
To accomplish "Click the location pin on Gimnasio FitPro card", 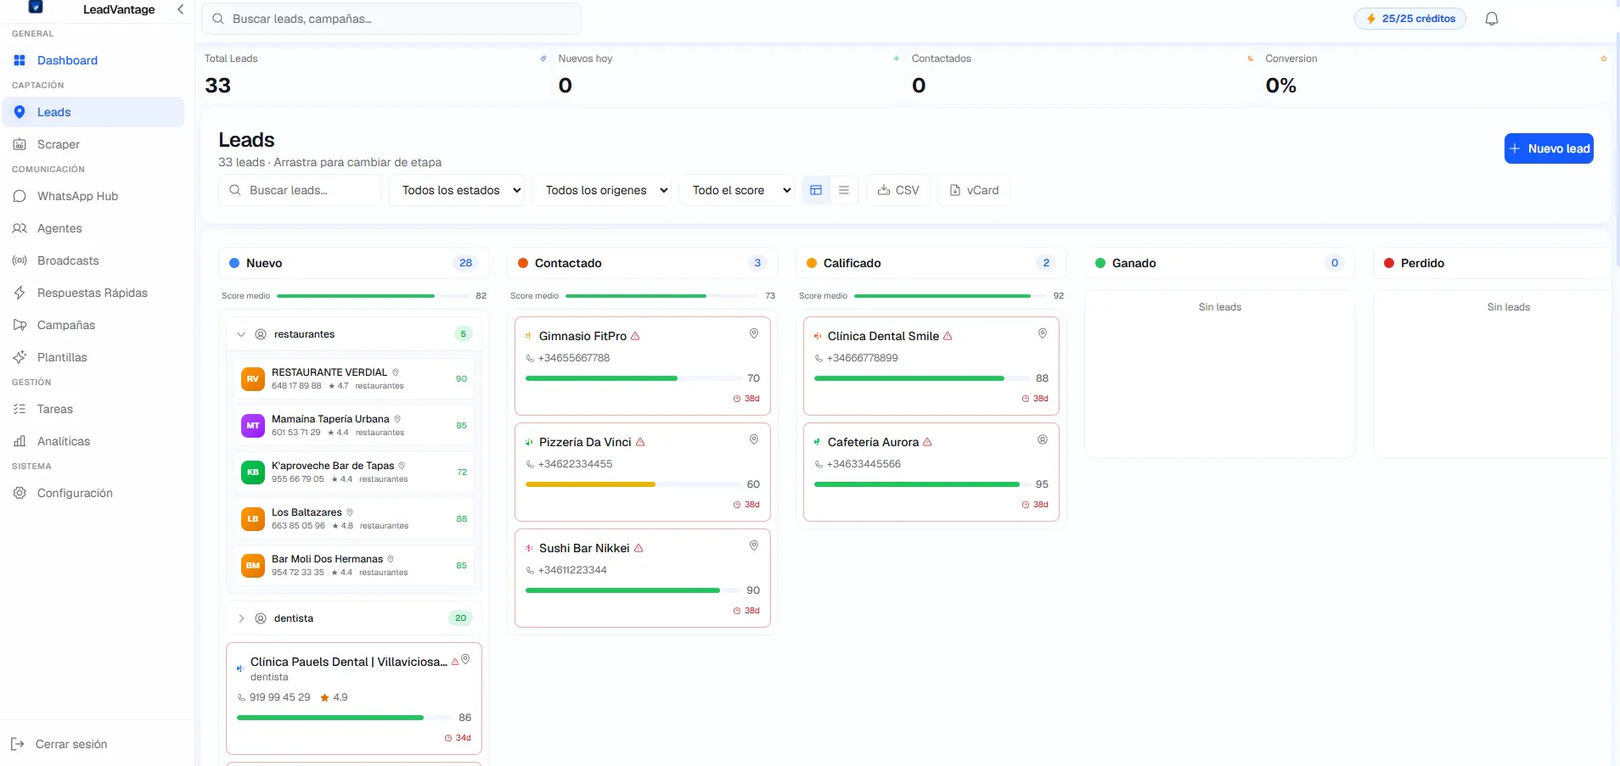I will [x=753, y=333].
